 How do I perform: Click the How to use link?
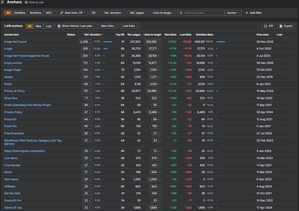pyautogui.click(x=36, y=2)
